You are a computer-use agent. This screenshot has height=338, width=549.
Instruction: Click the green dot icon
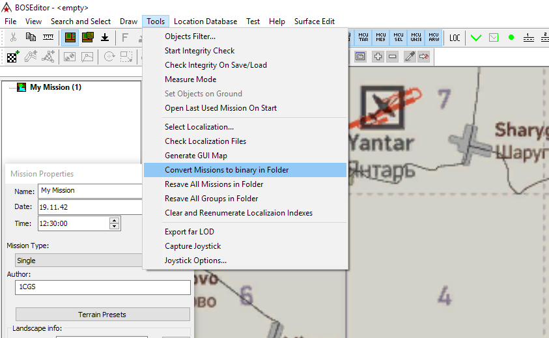(511, 37)
